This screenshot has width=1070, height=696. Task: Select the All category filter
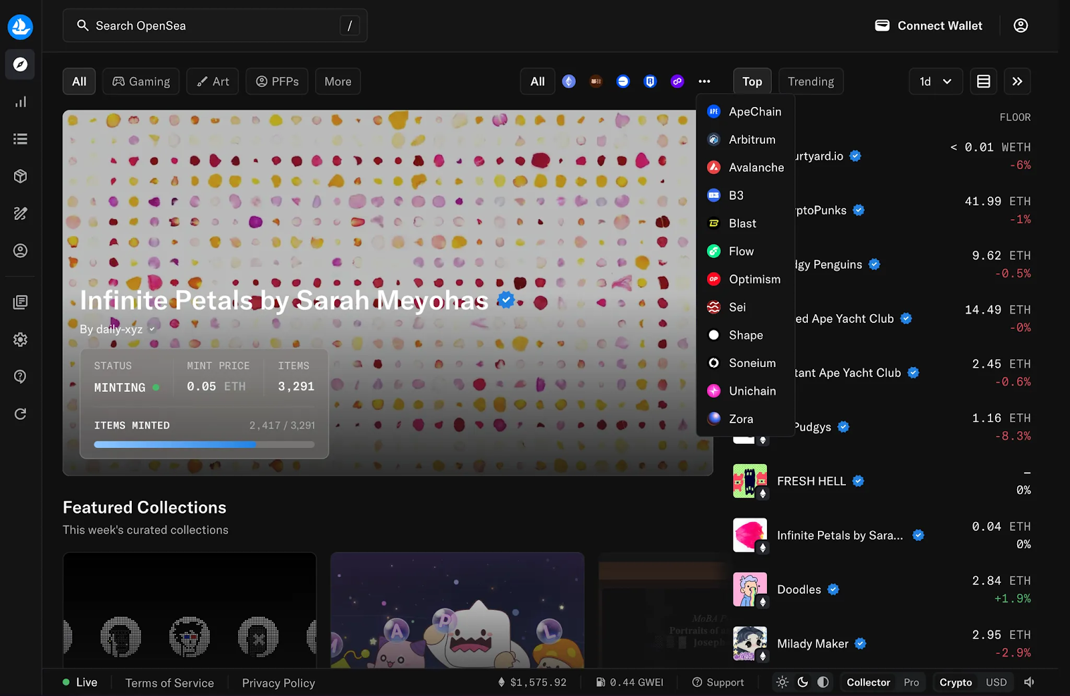pos(79,82)
